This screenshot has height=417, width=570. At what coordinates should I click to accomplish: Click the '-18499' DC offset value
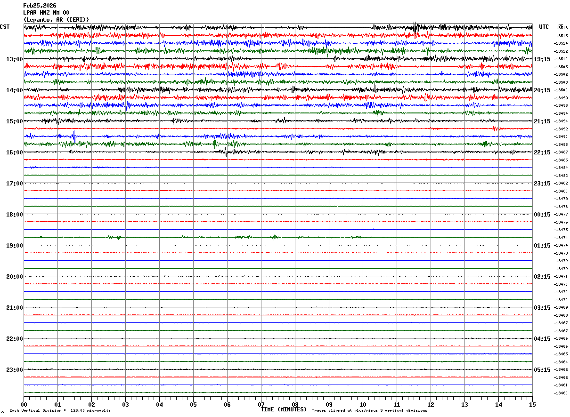click(561, 98)
